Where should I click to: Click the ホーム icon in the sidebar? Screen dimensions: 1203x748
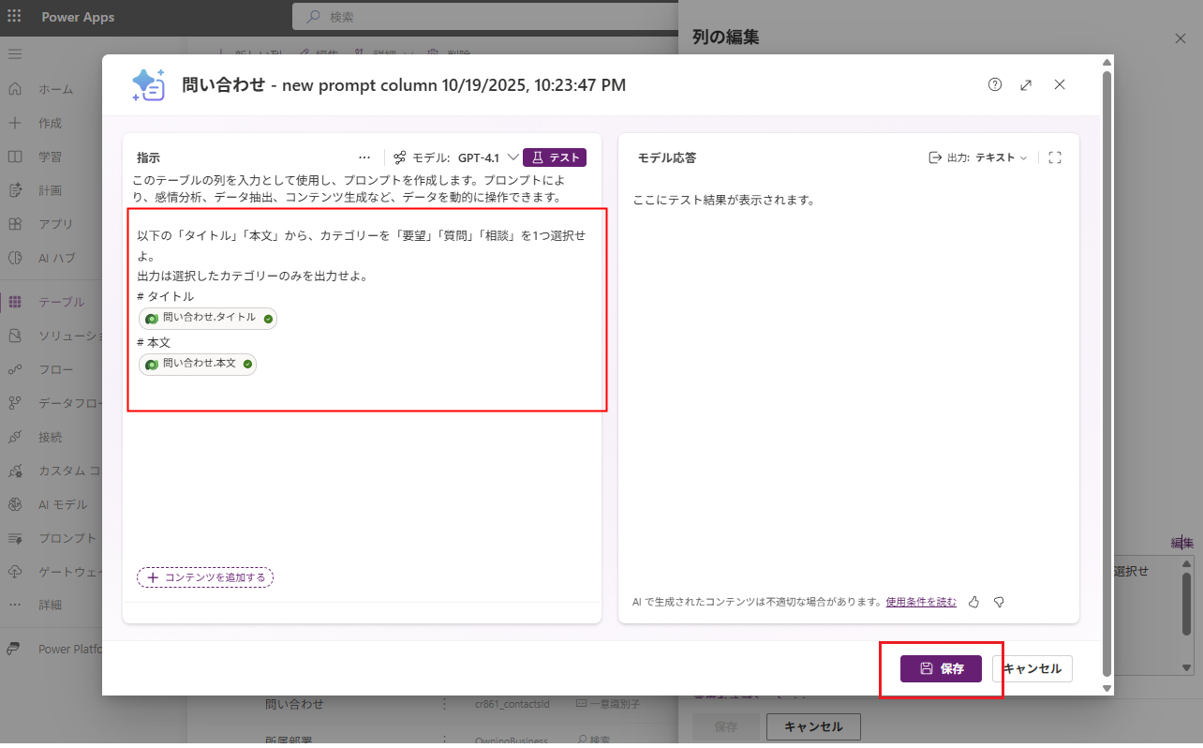point(15,89)
